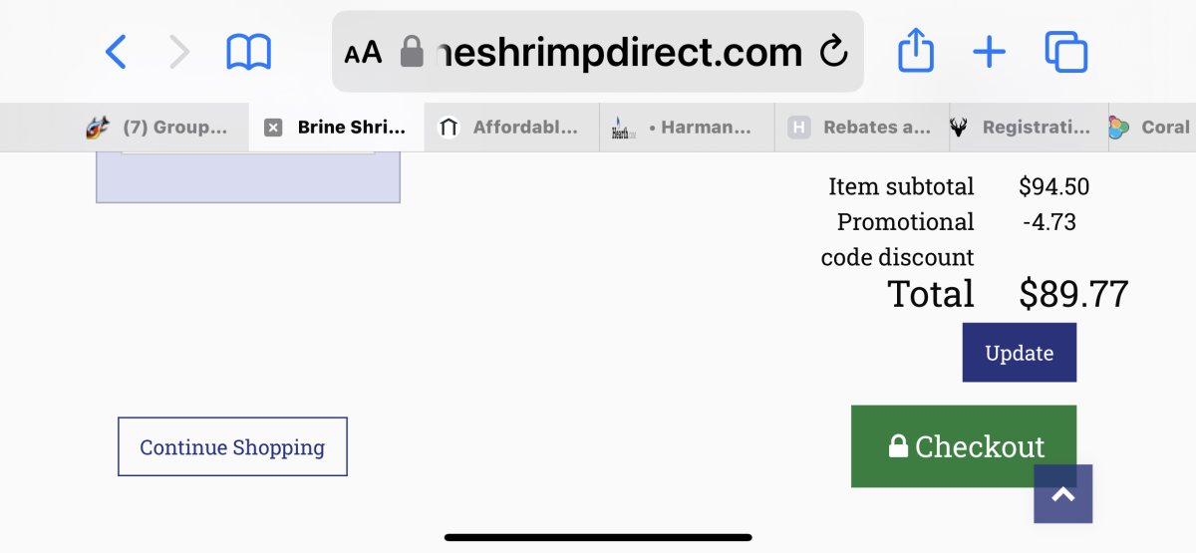The image size is (1196, 553).
Task: Add a new tab with plus icon
Action: pos(989,52)
